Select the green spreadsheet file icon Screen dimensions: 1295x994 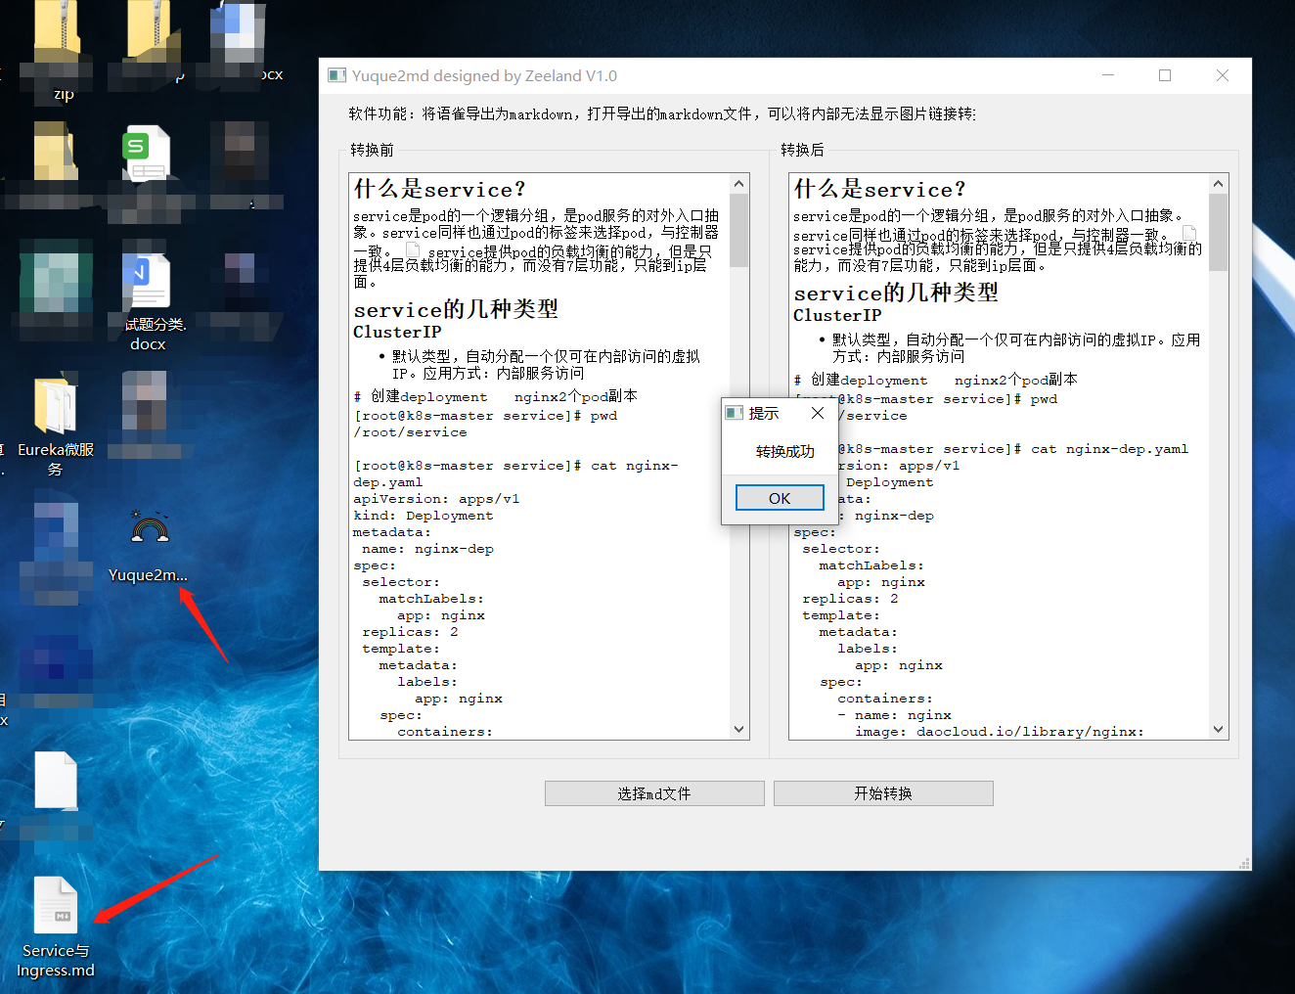[x=147, y=155]
